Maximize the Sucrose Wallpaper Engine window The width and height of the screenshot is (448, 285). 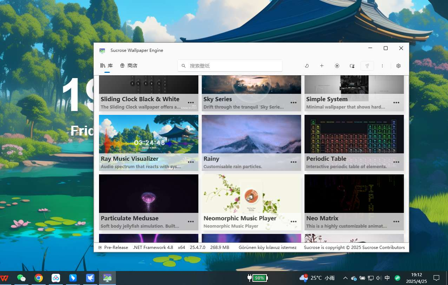point(386,48)
